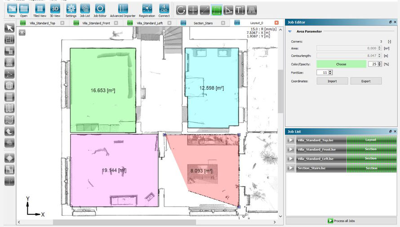Select the 8.093 [m²] red area label
The width and height of the screenshot is (400, 227).
click(x=201, y=171)
